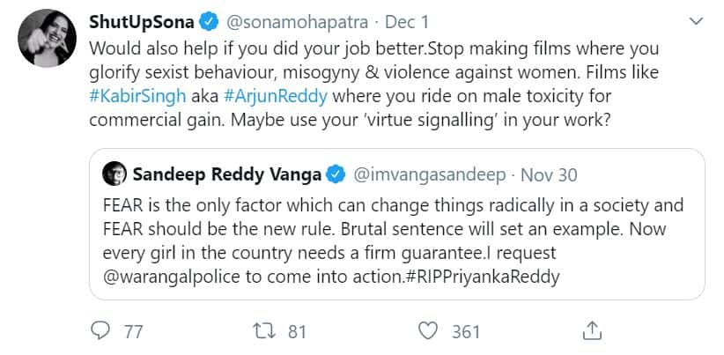Screen dimensions: 724x355
Task: Expand the tweet options chevron
Action: click(x=695, y=20)
